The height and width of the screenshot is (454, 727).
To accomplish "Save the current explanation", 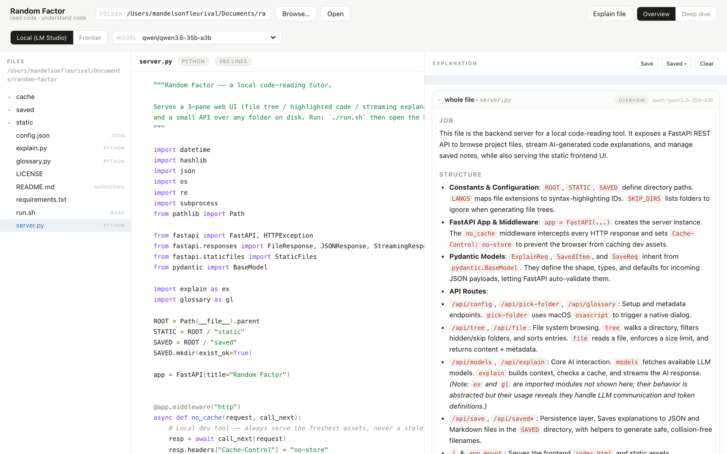I will tap(647, 63).
